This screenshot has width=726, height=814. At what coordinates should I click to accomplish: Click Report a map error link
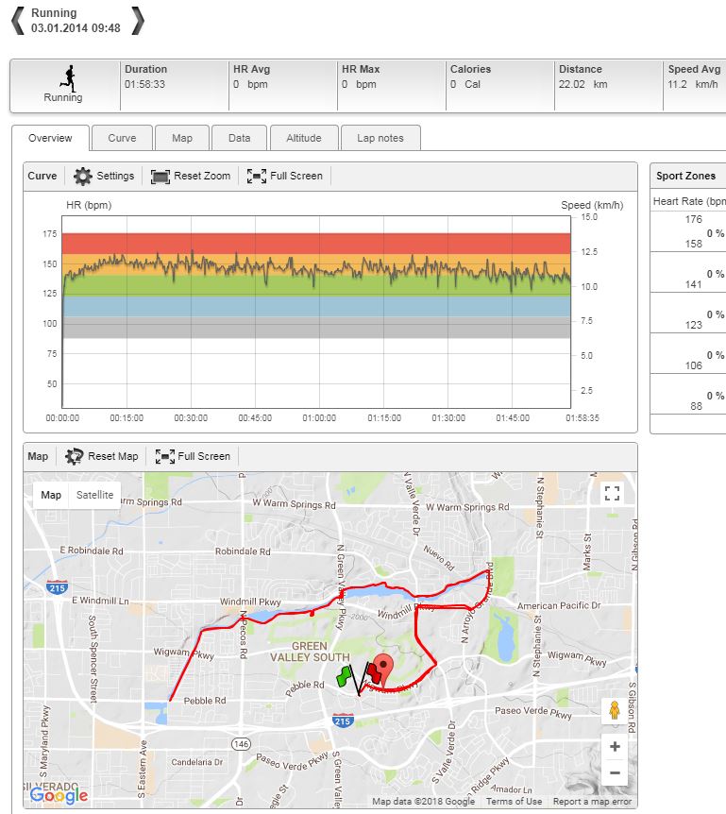592,802
